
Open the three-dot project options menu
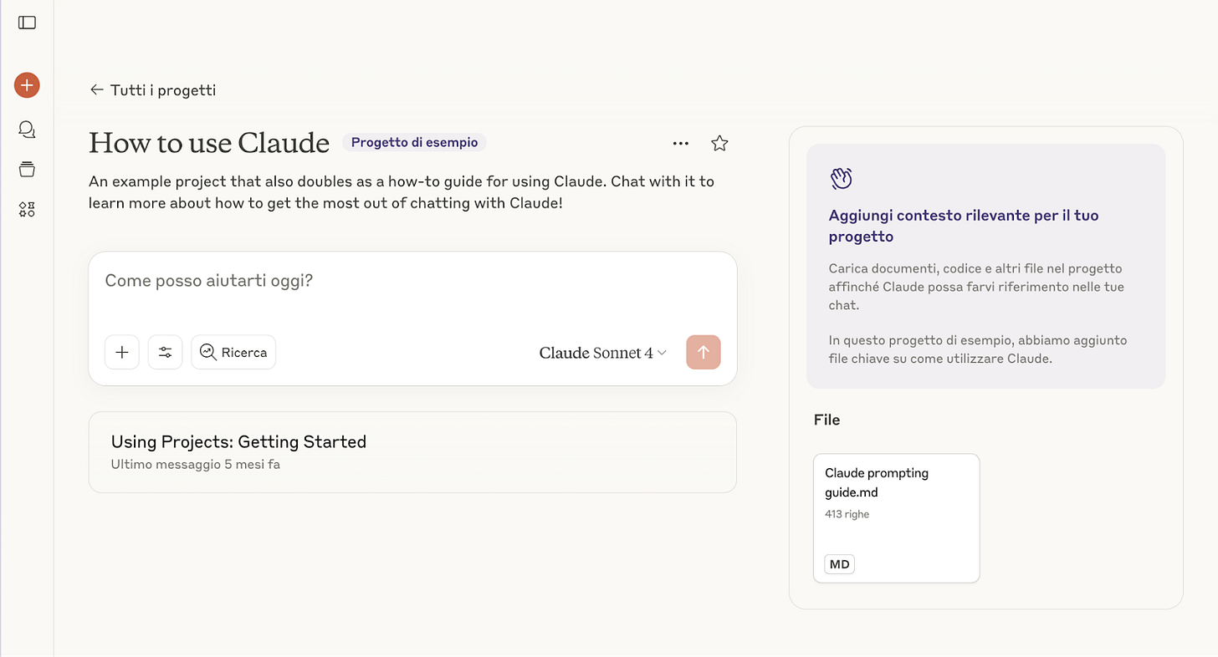(681, 143)
